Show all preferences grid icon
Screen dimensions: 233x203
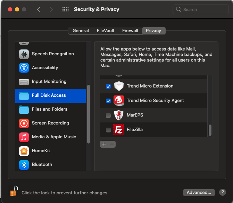point(65,9)
